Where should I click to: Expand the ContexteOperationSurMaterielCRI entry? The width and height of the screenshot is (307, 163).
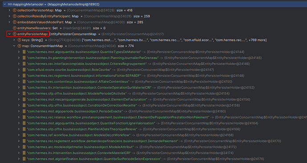[x=19, y=88]
